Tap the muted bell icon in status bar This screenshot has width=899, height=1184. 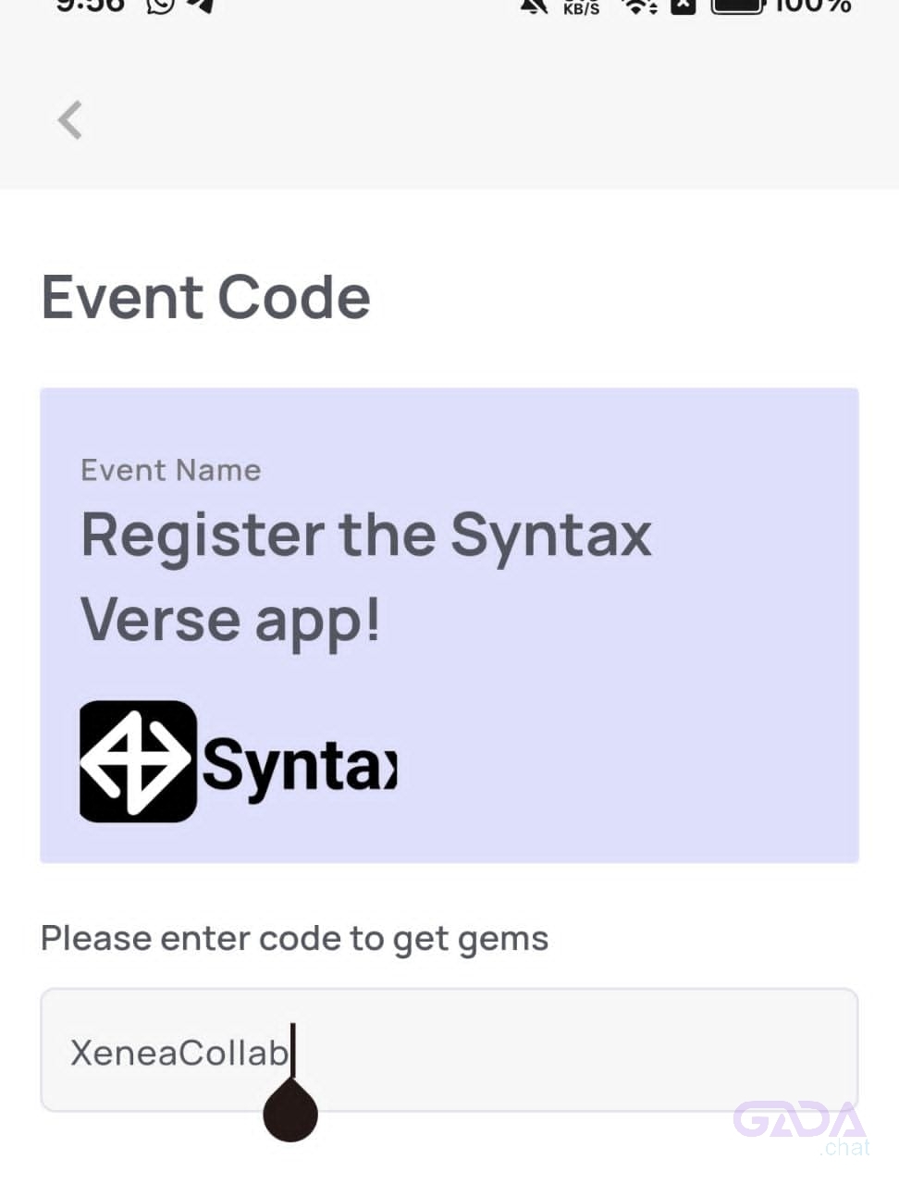click(535, 6)
